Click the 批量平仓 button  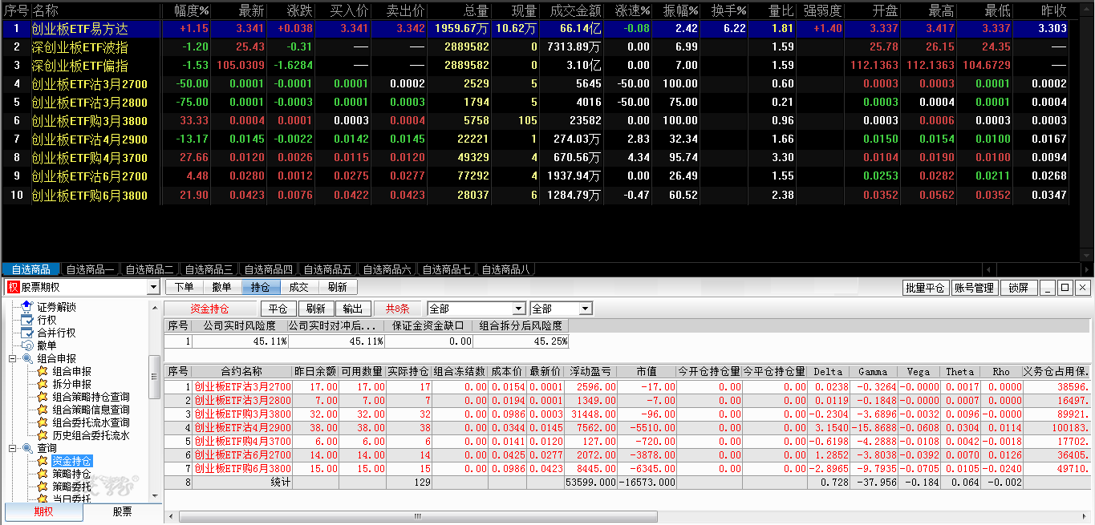click(925, 288)
